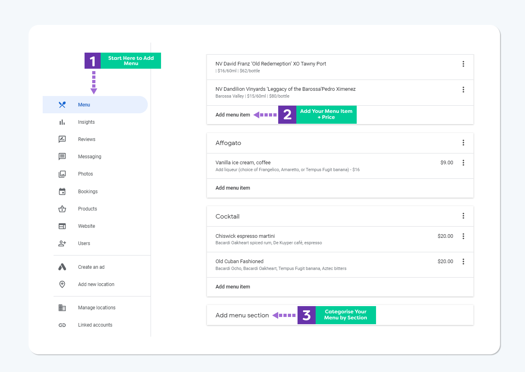Open options menu for Affogato section
This screenshot has height=372, width=525.
(463, 143)
